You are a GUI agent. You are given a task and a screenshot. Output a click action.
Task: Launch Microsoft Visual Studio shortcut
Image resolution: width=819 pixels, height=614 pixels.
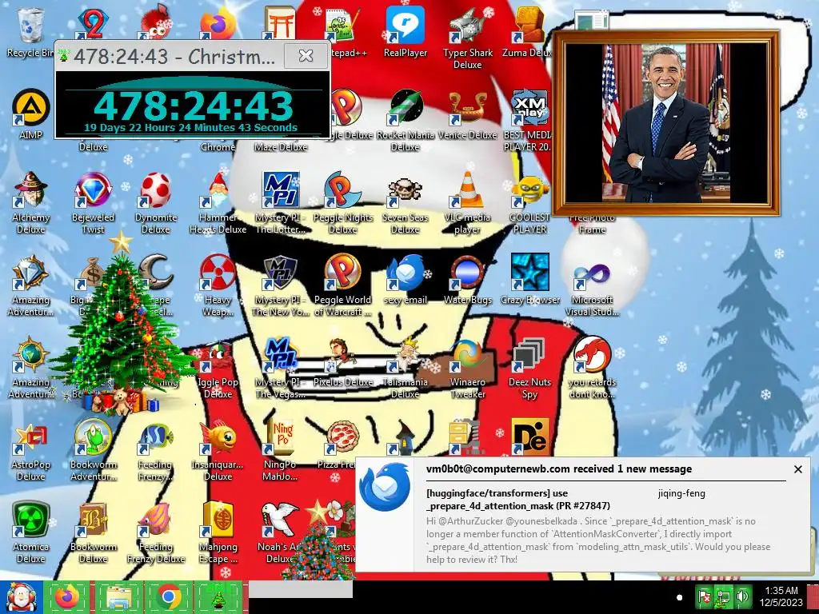[593, 285]
